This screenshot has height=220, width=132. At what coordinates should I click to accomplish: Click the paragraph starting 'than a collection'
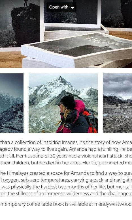66,152
